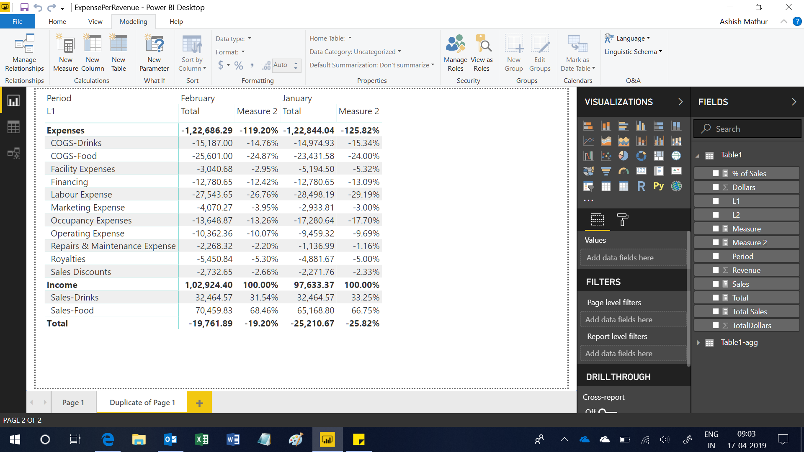Open Manage Roles
This screenshot has width=804, height=452.
(456, 53)
